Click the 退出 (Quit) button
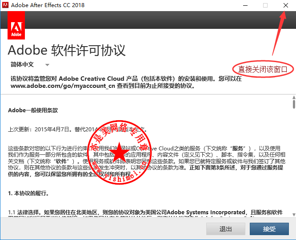Screen dimensions: 296x240 [x=226, y=229]
